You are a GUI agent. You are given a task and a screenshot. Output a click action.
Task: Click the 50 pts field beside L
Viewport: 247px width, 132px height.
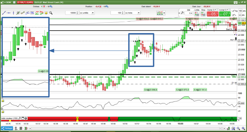point(240,15)
